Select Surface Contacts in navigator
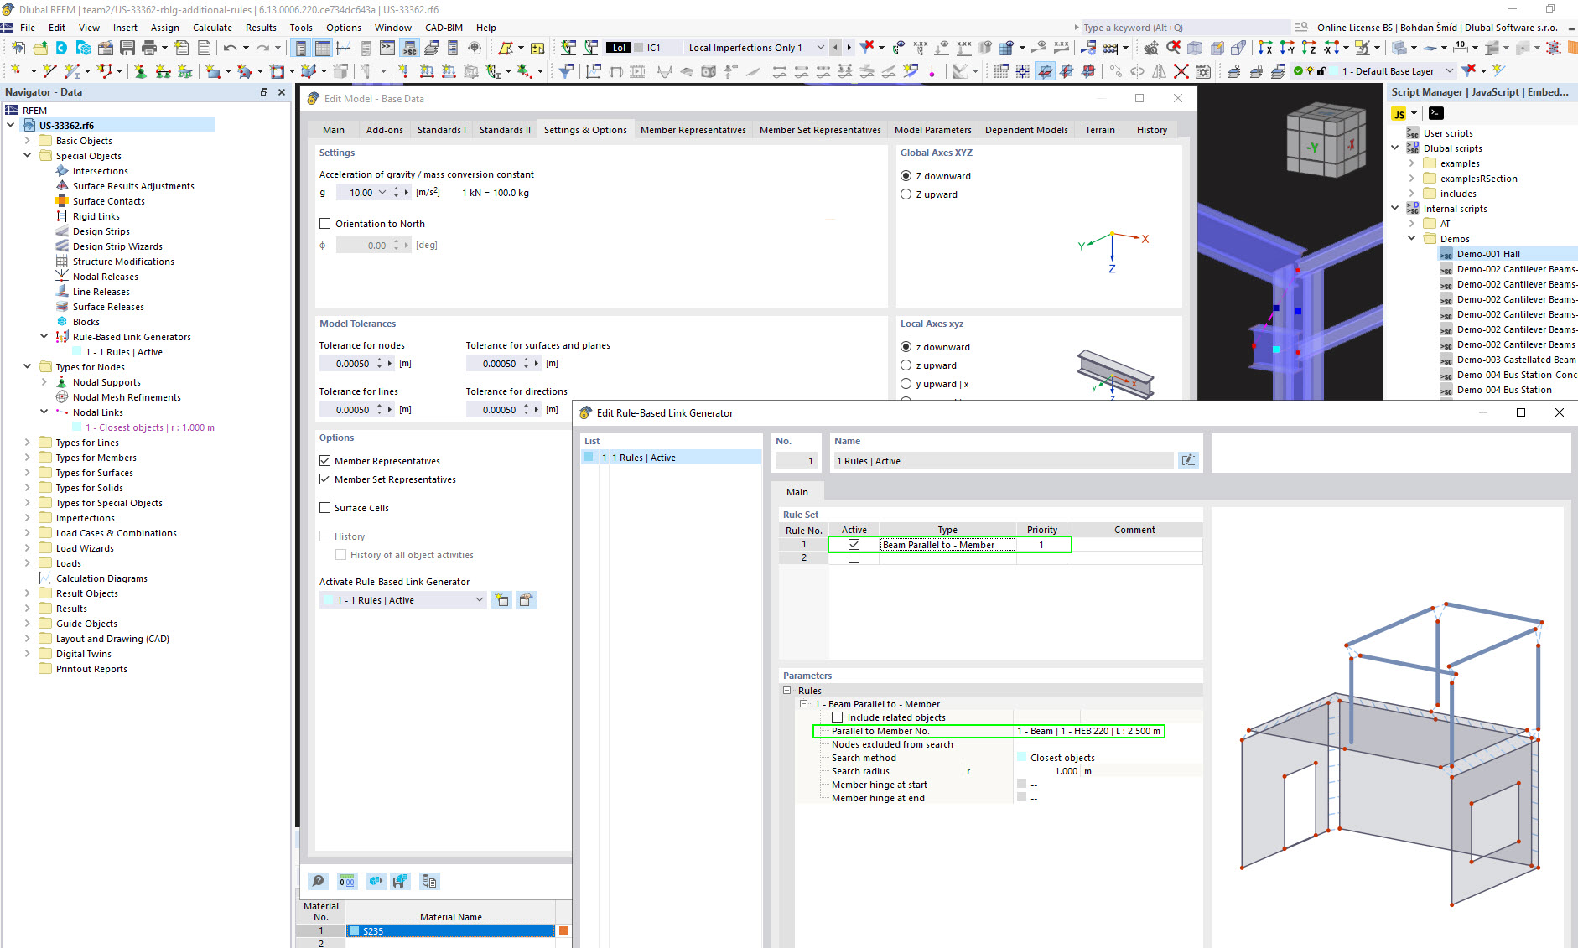Viewport: 1578px width, 948px height. (x=108, y=201)
